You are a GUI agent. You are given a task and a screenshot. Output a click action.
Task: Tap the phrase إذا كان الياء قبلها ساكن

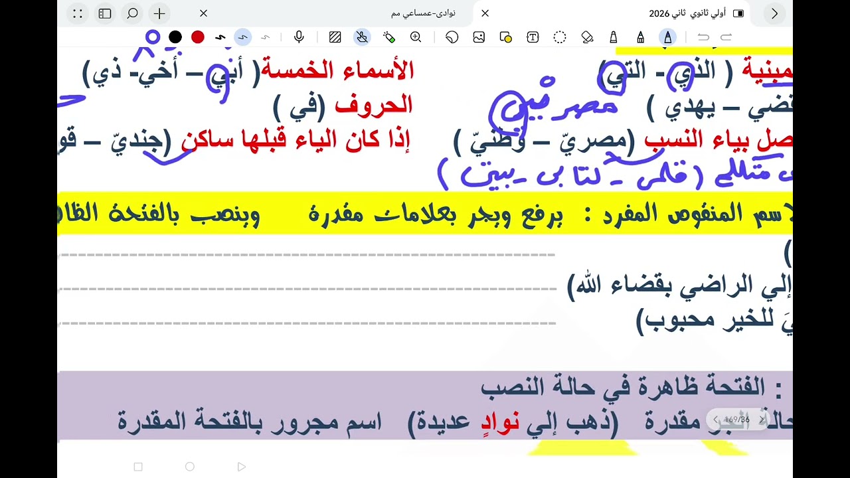296,141
